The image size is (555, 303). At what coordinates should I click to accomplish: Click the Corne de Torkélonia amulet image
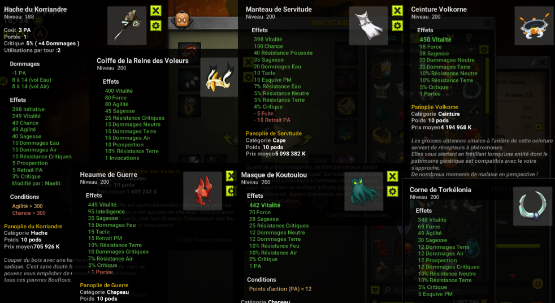(532, 206)
